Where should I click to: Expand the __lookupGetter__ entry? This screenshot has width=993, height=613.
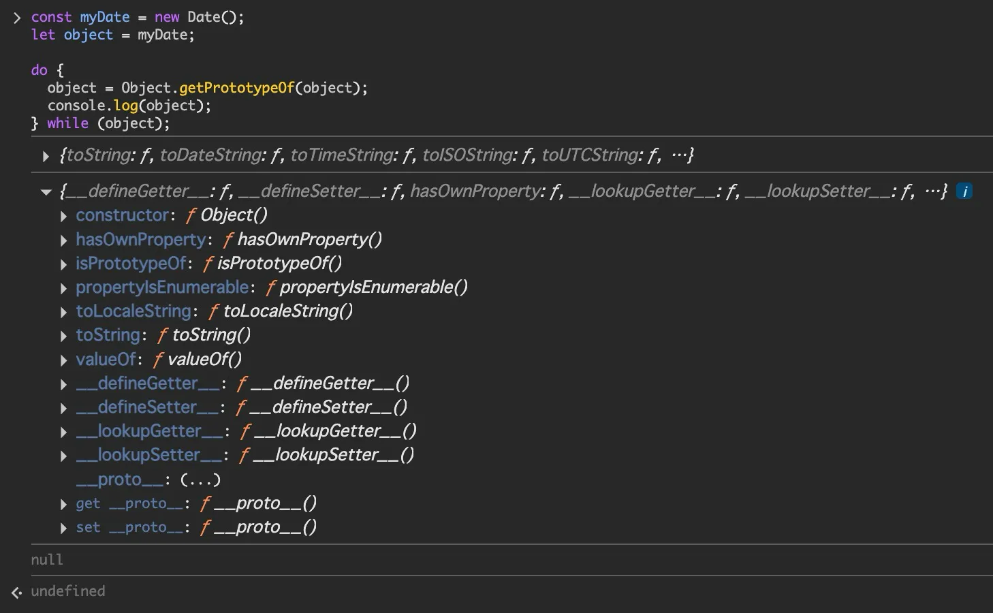(63, 432)
